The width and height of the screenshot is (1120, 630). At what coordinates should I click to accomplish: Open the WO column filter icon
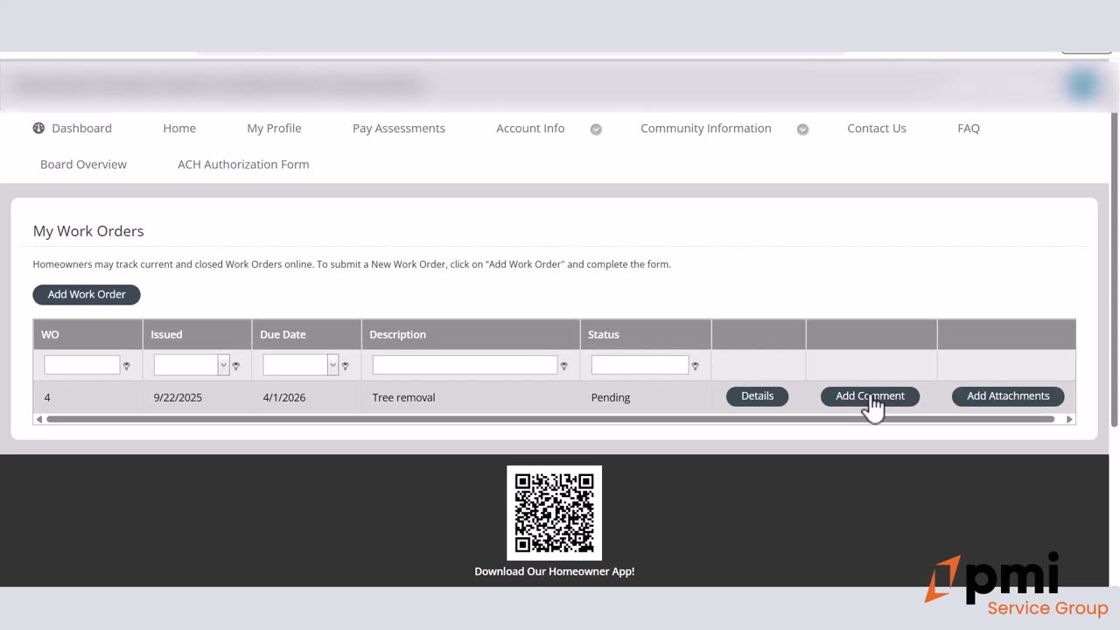(127, 366)
